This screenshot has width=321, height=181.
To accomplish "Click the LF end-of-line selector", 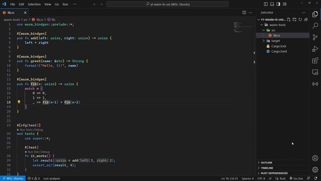I will (270, 178).
